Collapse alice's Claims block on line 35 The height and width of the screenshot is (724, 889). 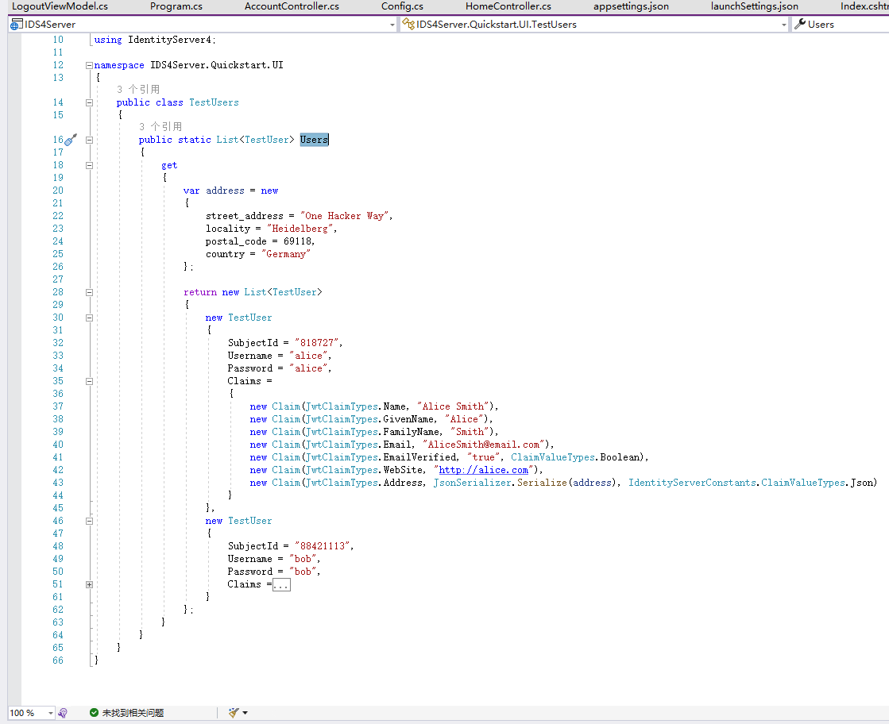point(89,381)
